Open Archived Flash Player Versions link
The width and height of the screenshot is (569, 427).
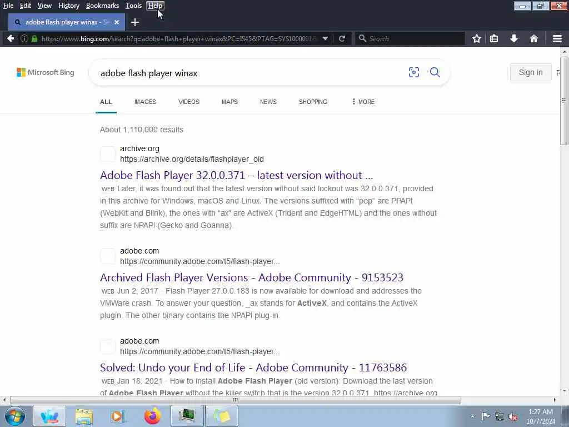click(252, 277)
